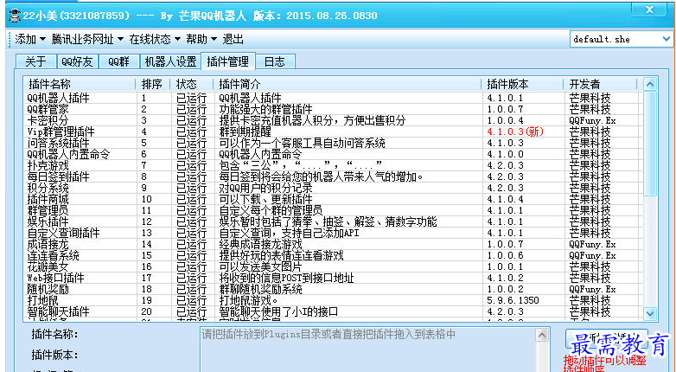Select the 卡密积分 plugin row
The image size is (676, 372).
[x=331, y=120]
